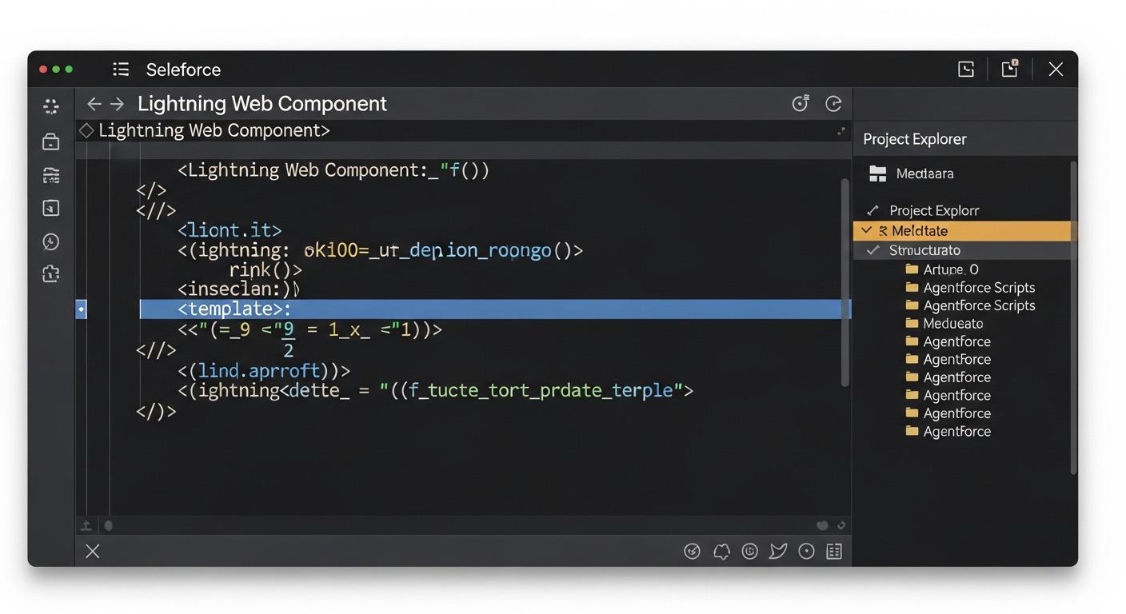
Task: Open the split editor icon in the titlebar
Action: coord(965,69)
